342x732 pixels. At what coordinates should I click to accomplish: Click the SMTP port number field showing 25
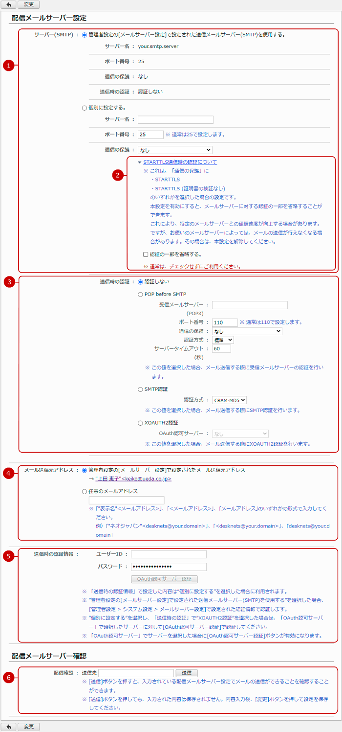[150, 134]
